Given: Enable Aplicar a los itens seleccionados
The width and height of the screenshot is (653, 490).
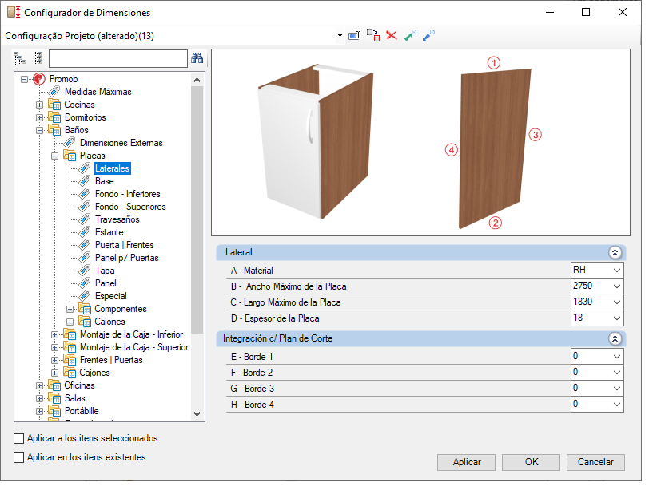Looking at the screenshot, I should click(x=18, y=438).
